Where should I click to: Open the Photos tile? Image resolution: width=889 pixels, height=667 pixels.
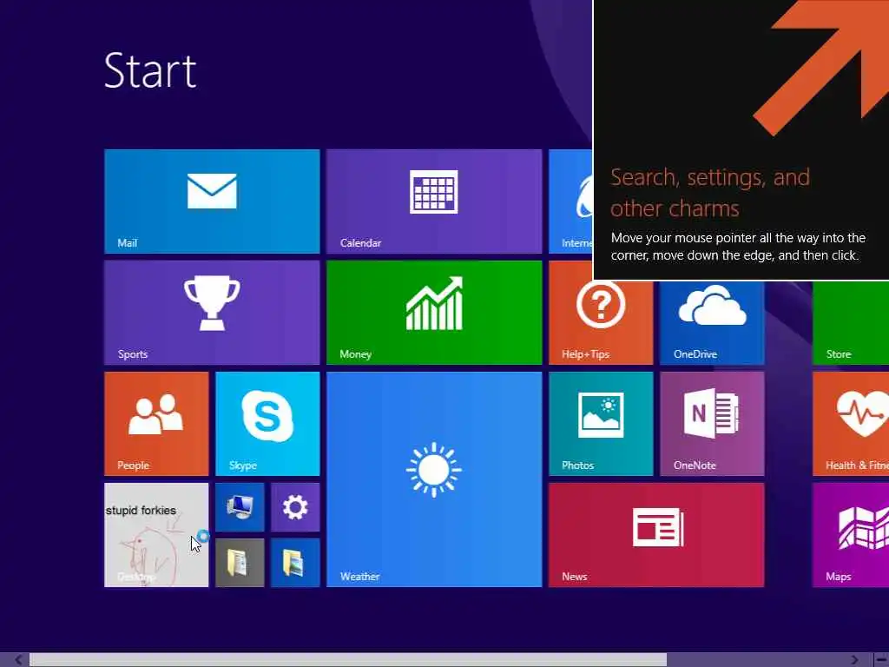601,424
